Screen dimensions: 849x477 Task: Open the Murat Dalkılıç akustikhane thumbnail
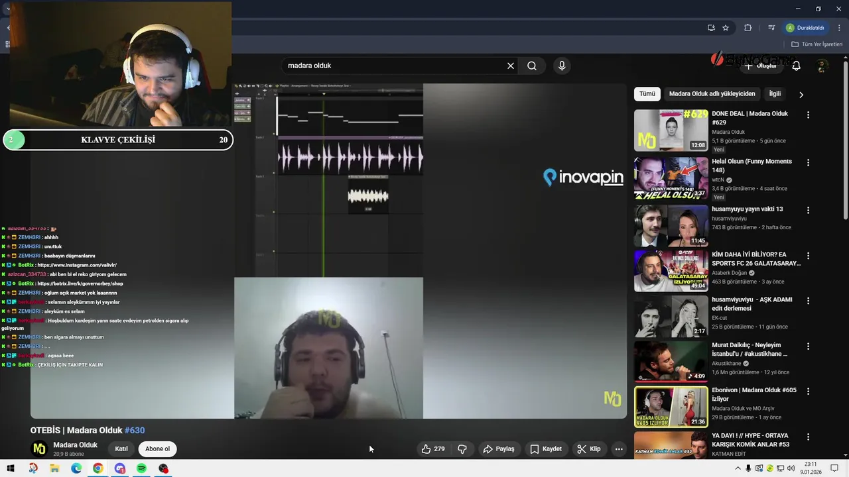pos(671,362)
